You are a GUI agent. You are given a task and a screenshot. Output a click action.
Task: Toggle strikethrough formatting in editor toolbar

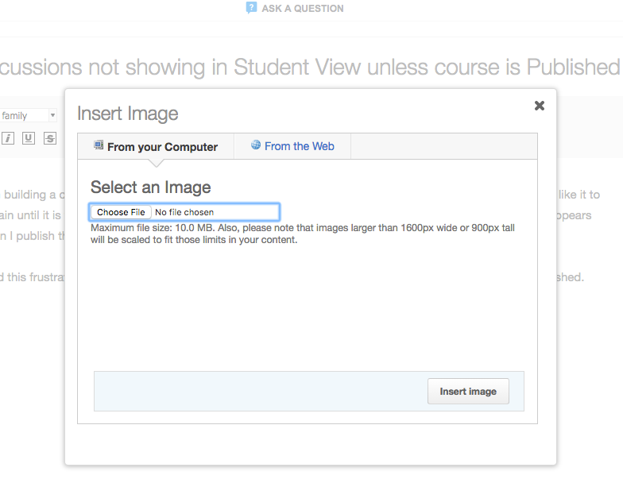click(x=50, y=138)
